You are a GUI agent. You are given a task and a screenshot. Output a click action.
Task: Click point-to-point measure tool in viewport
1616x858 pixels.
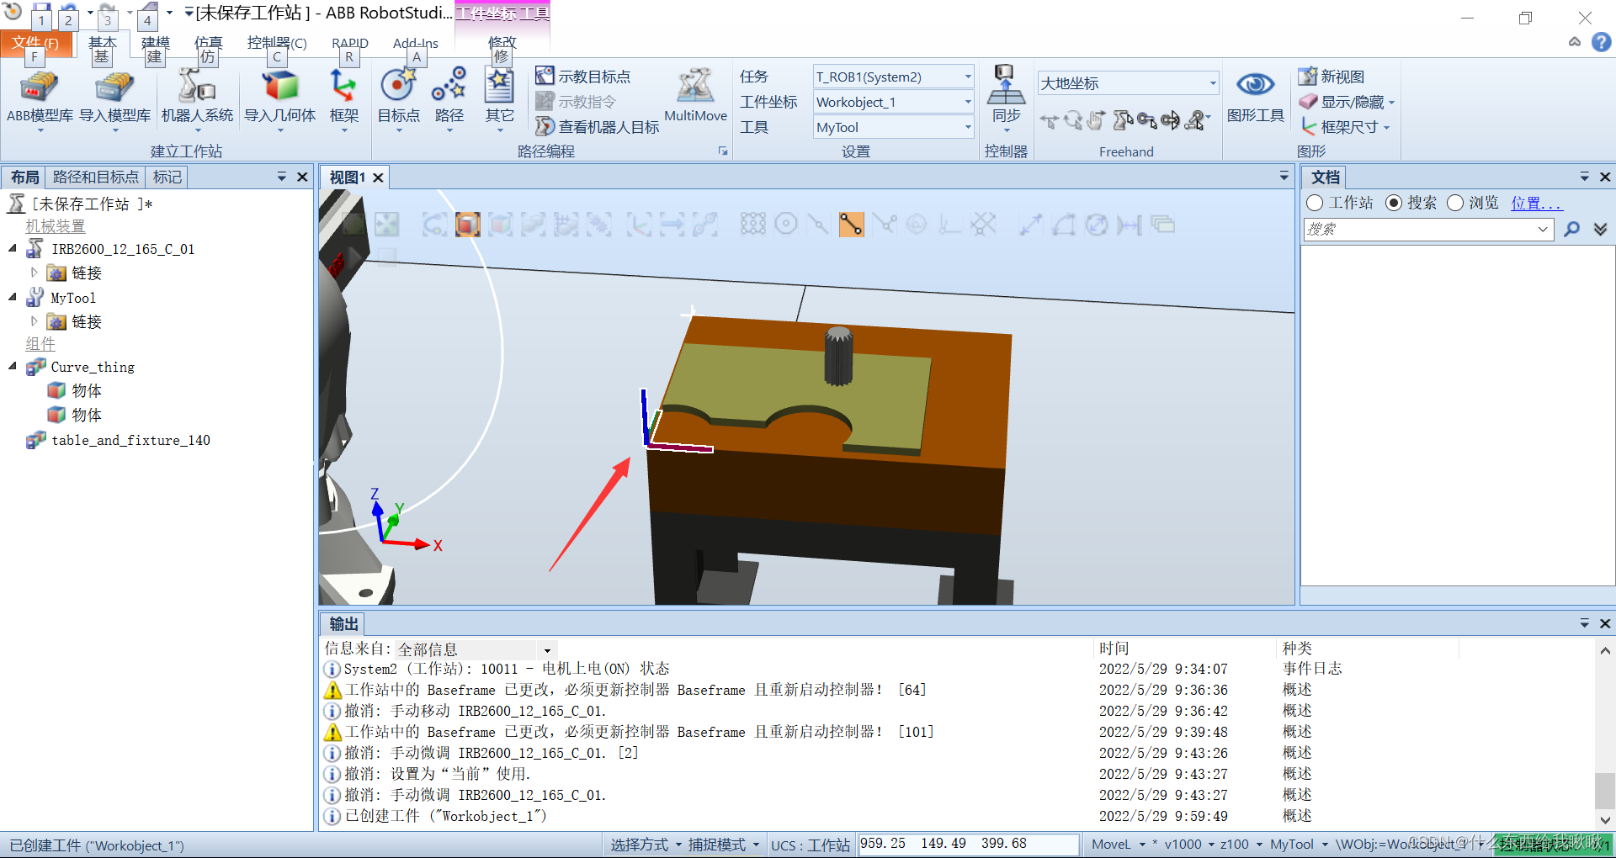click(1031, 225)
